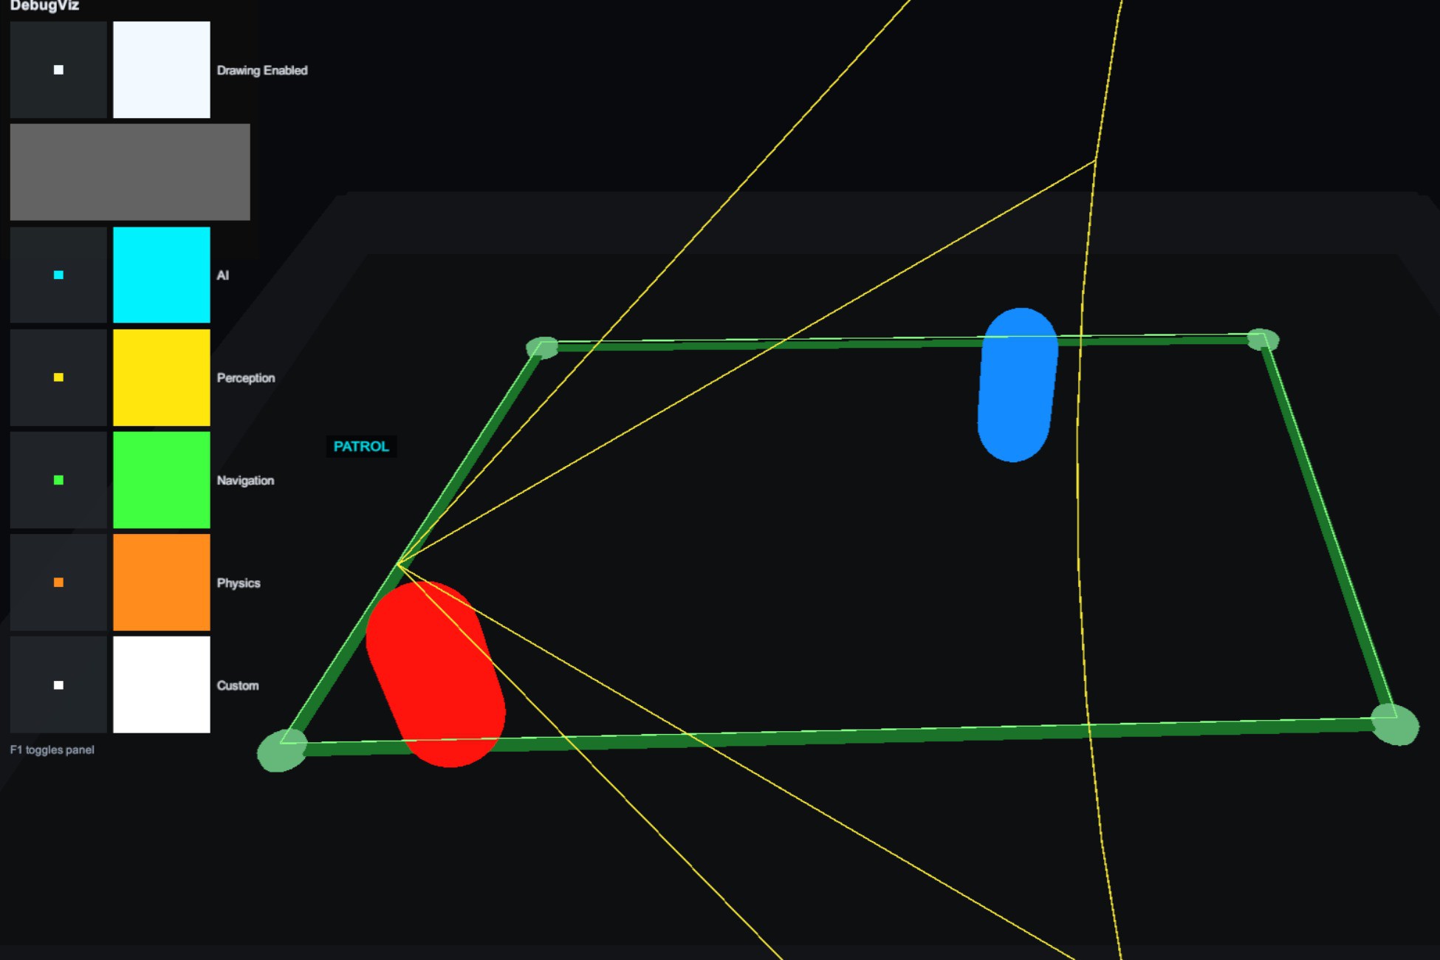The height and width of the screenshot is (960, 1440).
Task: Click the top-right green waypoint node
Action: coord(1263,340)
